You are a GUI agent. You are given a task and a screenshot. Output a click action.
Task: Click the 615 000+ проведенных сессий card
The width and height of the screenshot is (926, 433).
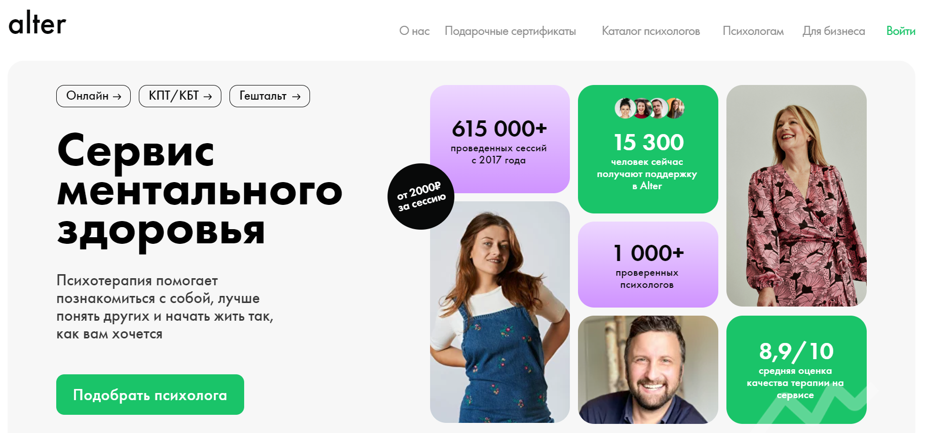click(500, 139)
